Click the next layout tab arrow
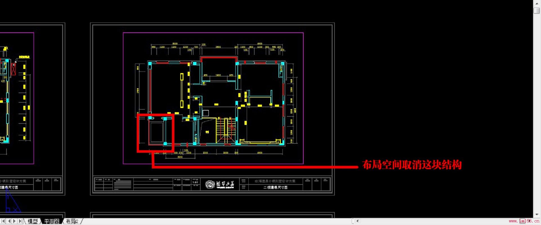This screenshot has height=225, width=541. [x=14, y=221]
